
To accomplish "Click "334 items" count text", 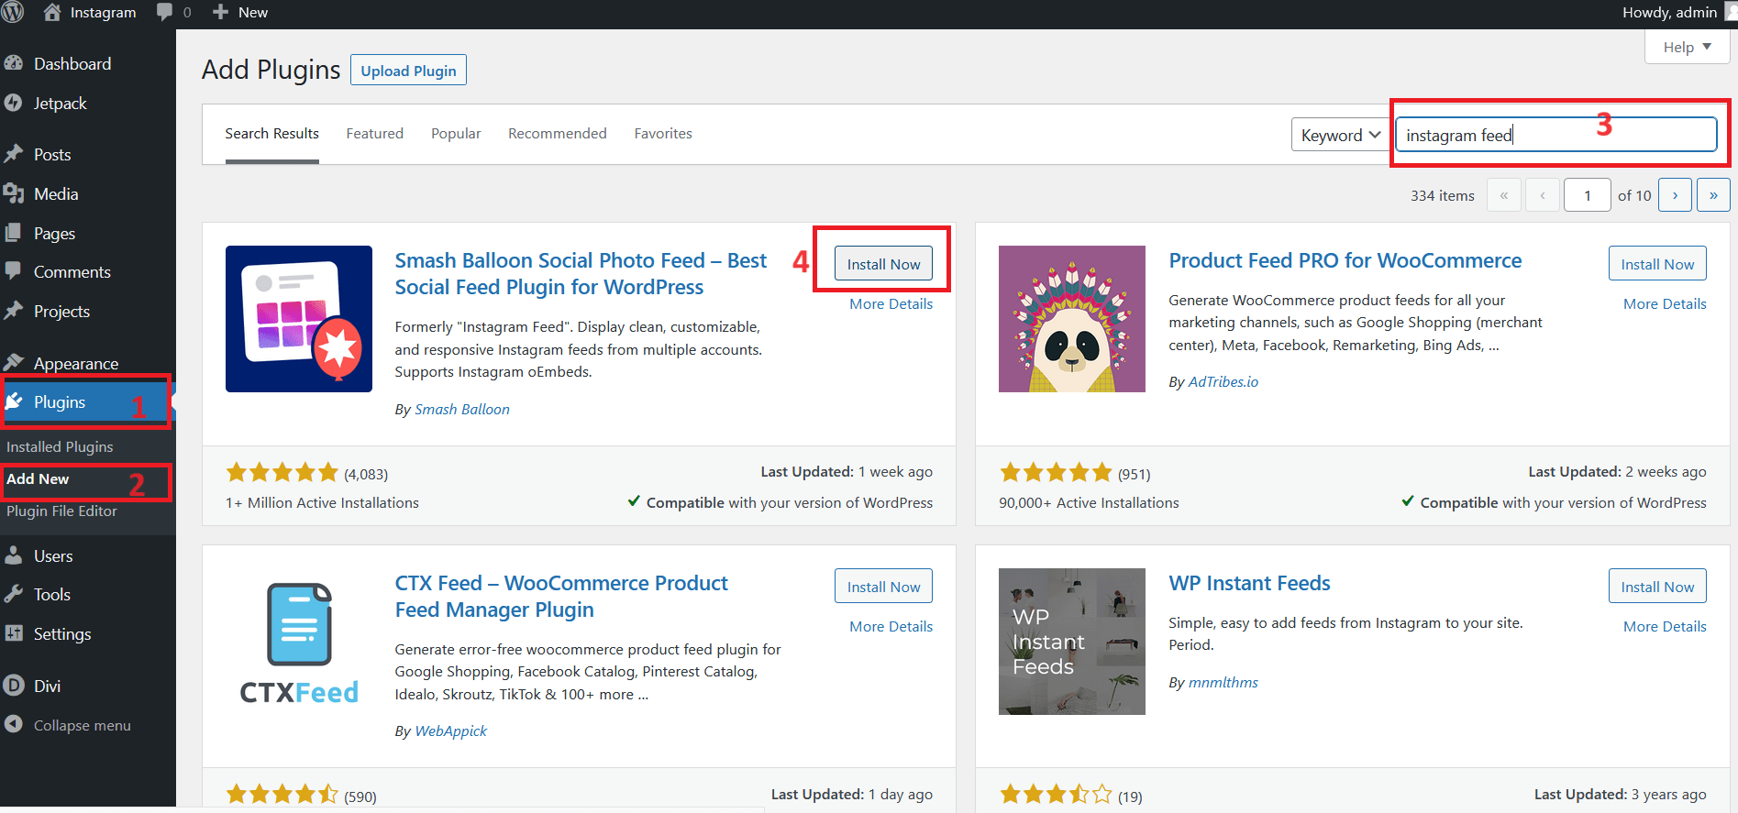I will point(1443,196).
